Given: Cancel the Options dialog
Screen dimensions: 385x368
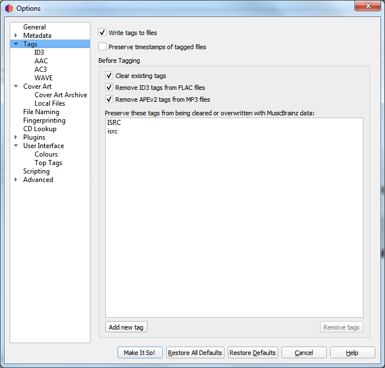Looking at the screenshot, I should [304, 353].
